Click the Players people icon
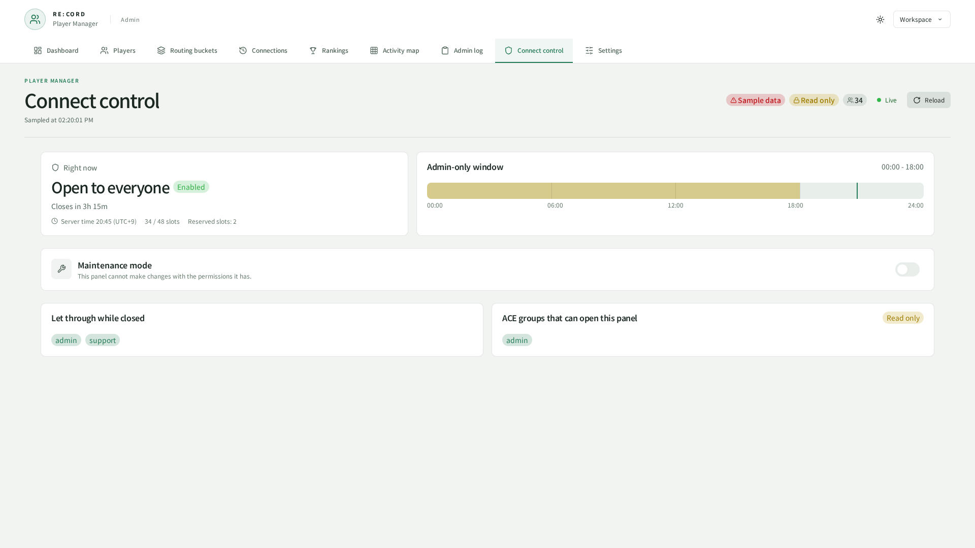 pos(105,51)
